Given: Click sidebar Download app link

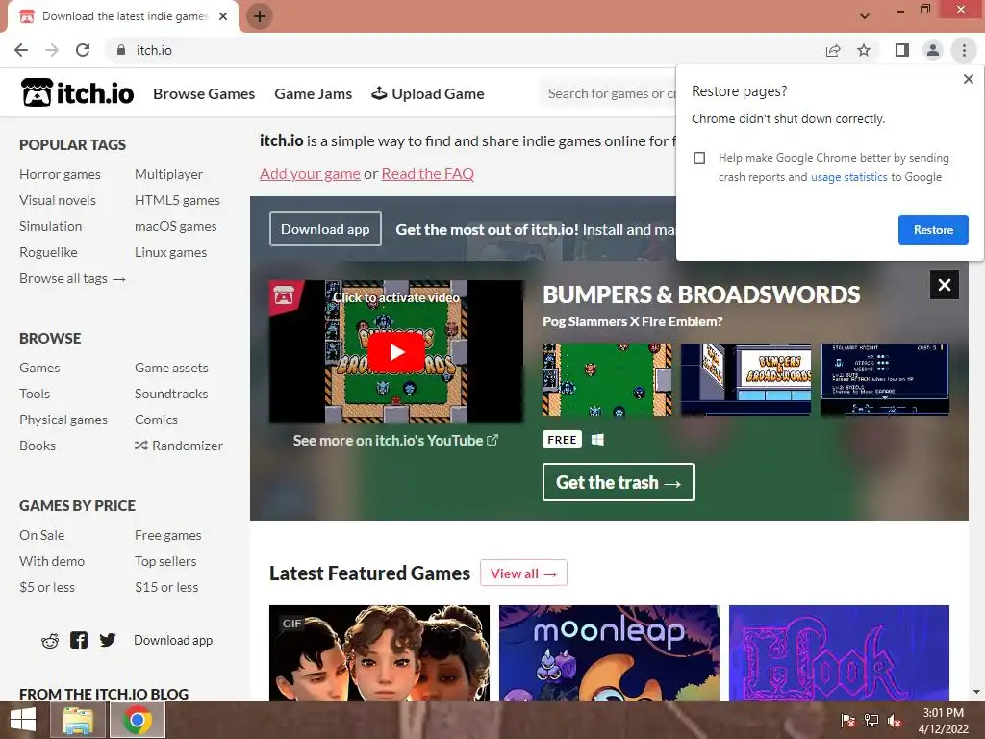Looking at the screenshot, I should coord(173,640).
